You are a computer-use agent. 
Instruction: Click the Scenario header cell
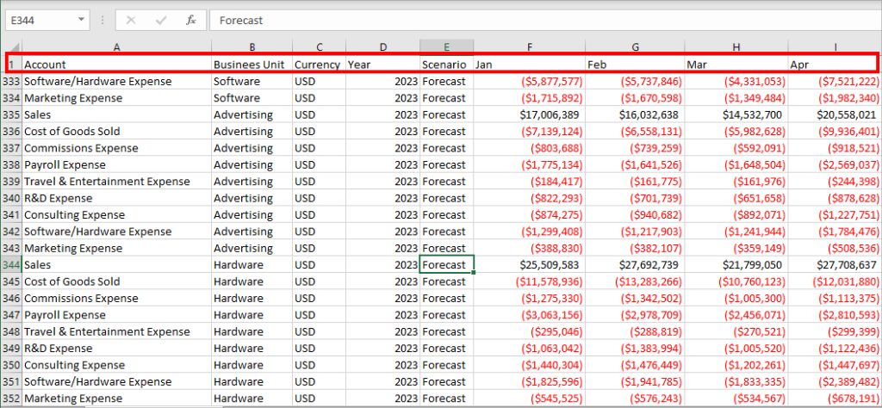(447, 65)
